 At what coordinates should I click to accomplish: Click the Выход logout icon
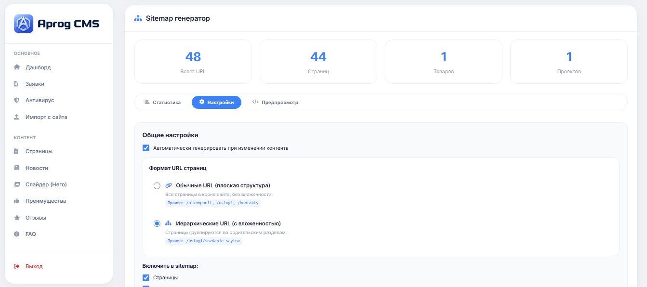[x=17, y=266]
